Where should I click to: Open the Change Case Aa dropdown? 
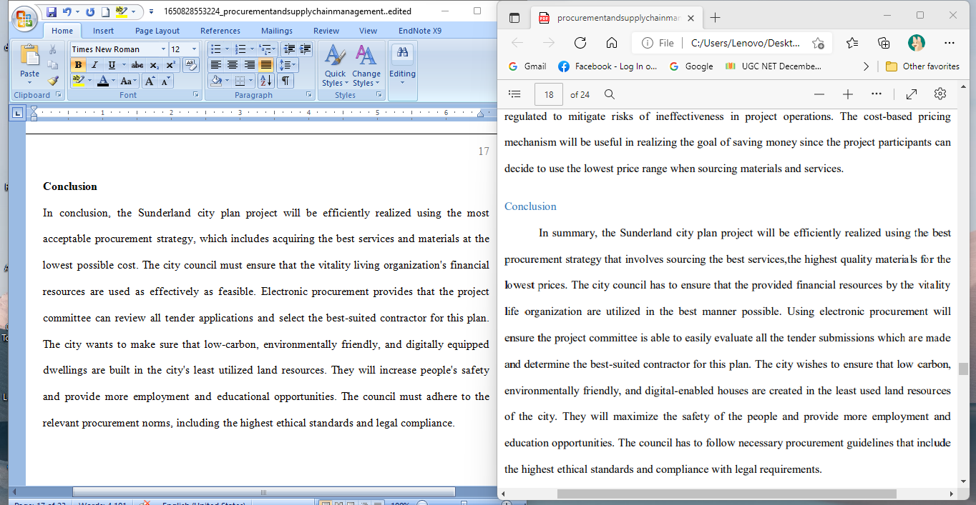click(x=129, y=81)
